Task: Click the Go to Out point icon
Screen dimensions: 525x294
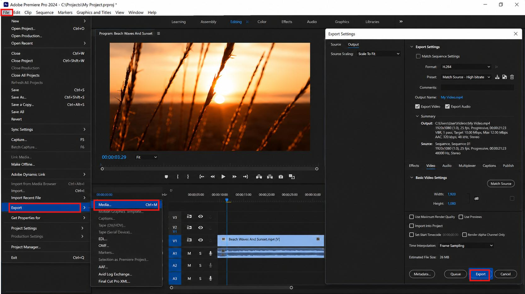Action: [245, 177]
